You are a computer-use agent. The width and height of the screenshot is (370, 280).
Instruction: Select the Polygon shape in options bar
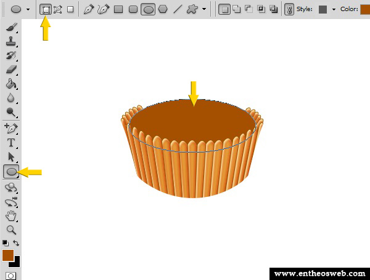point(163,9)
